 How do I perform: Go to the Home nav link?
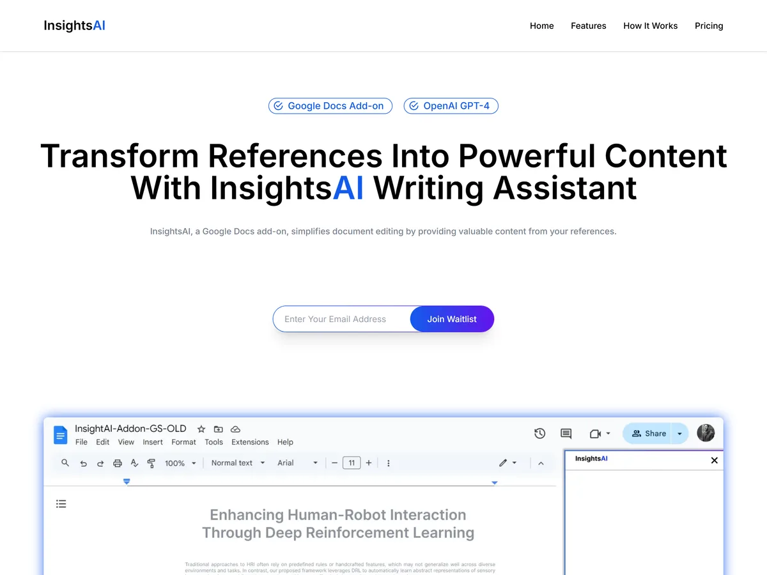pos(542,26)
